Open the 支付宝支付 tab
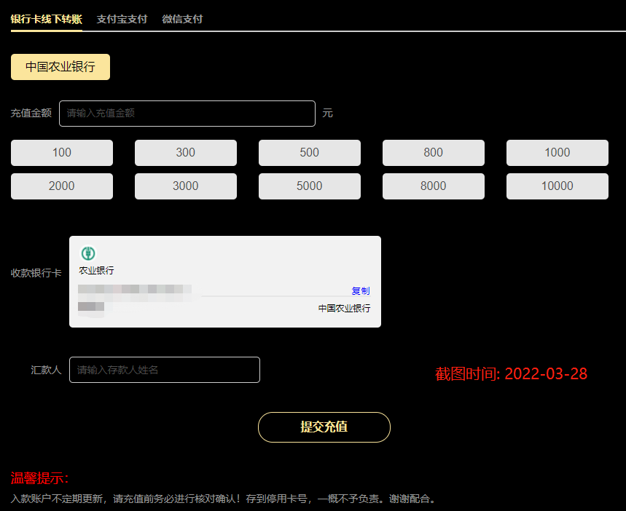This screenshot has width=626, height=511. [122, 19]
